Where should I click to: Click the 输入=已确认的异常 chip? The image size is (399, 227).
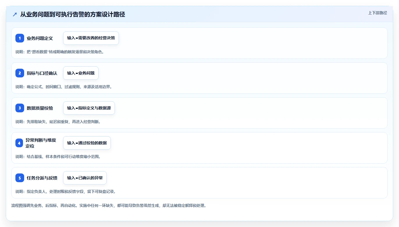pyautogui.click(x=85, y=178)
